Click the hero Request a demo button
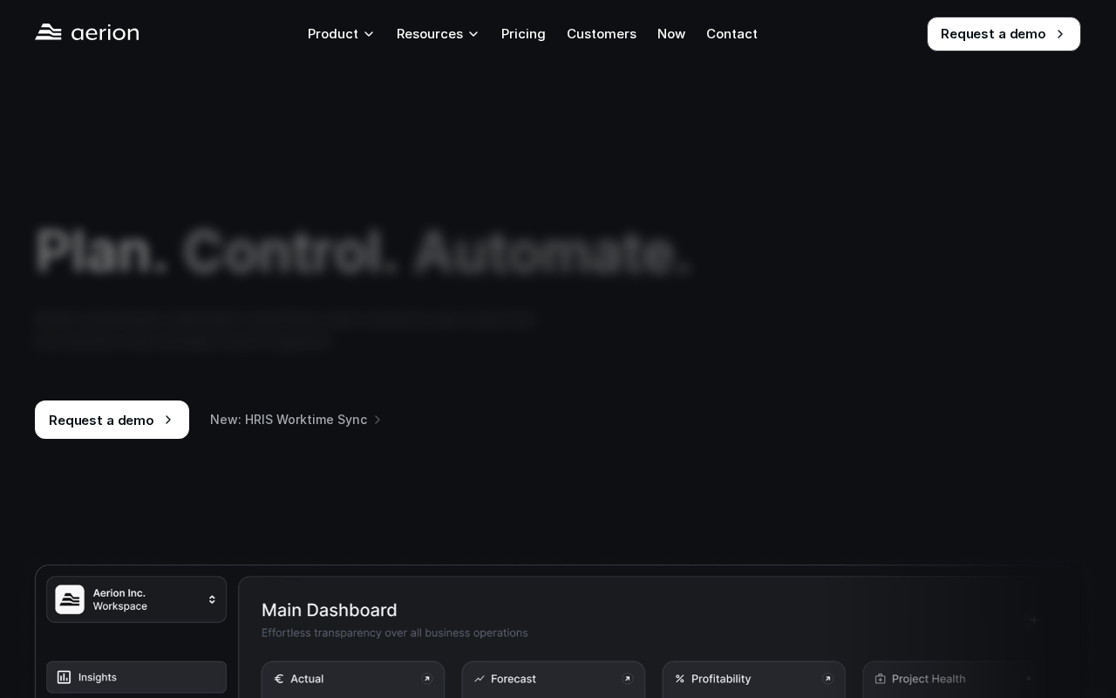The height and width of the screenshot is (698, 1116). 112,420
